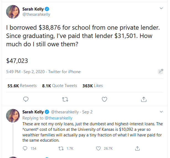The image size is (170, 158).
Task: Click Sarah Kelly's top profile picture
Action: point(13,12)
